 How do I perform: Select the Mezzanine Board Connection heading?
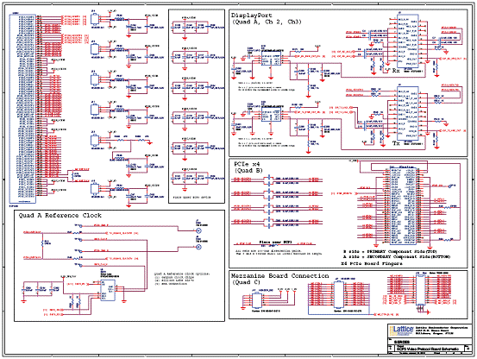tap(279, 279)
